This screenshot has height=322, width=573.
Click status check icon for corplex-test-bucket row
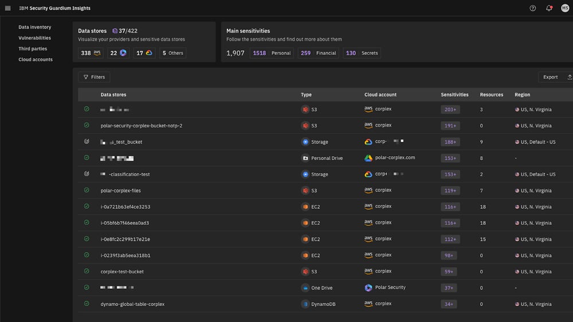pos(87,271)
